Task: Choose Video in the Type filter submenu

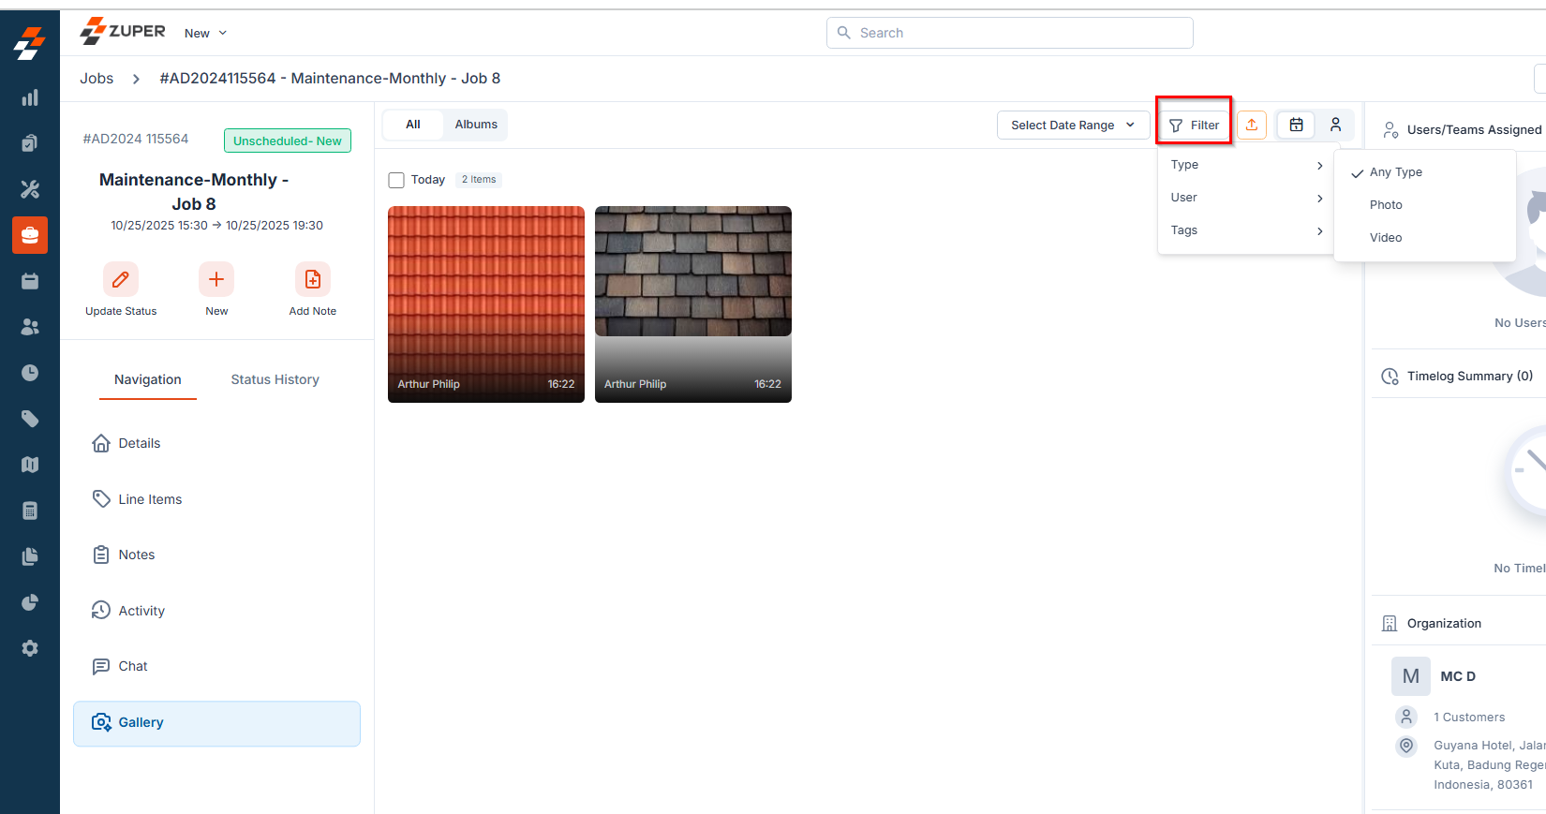Action: tap(1424, 238)
